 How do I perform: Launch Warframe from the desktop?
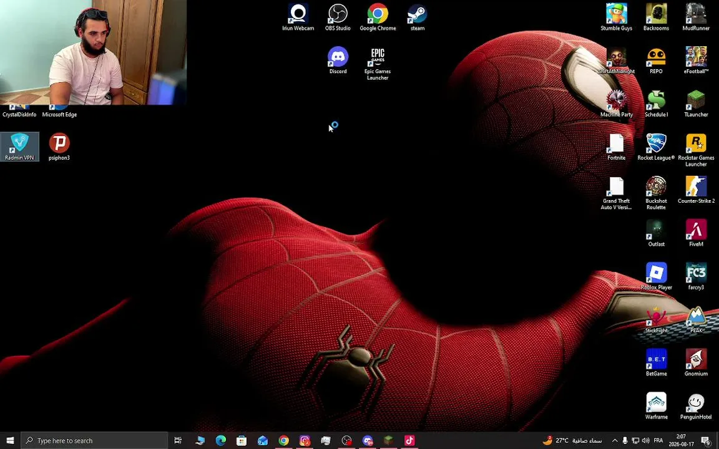pos(656,406)
